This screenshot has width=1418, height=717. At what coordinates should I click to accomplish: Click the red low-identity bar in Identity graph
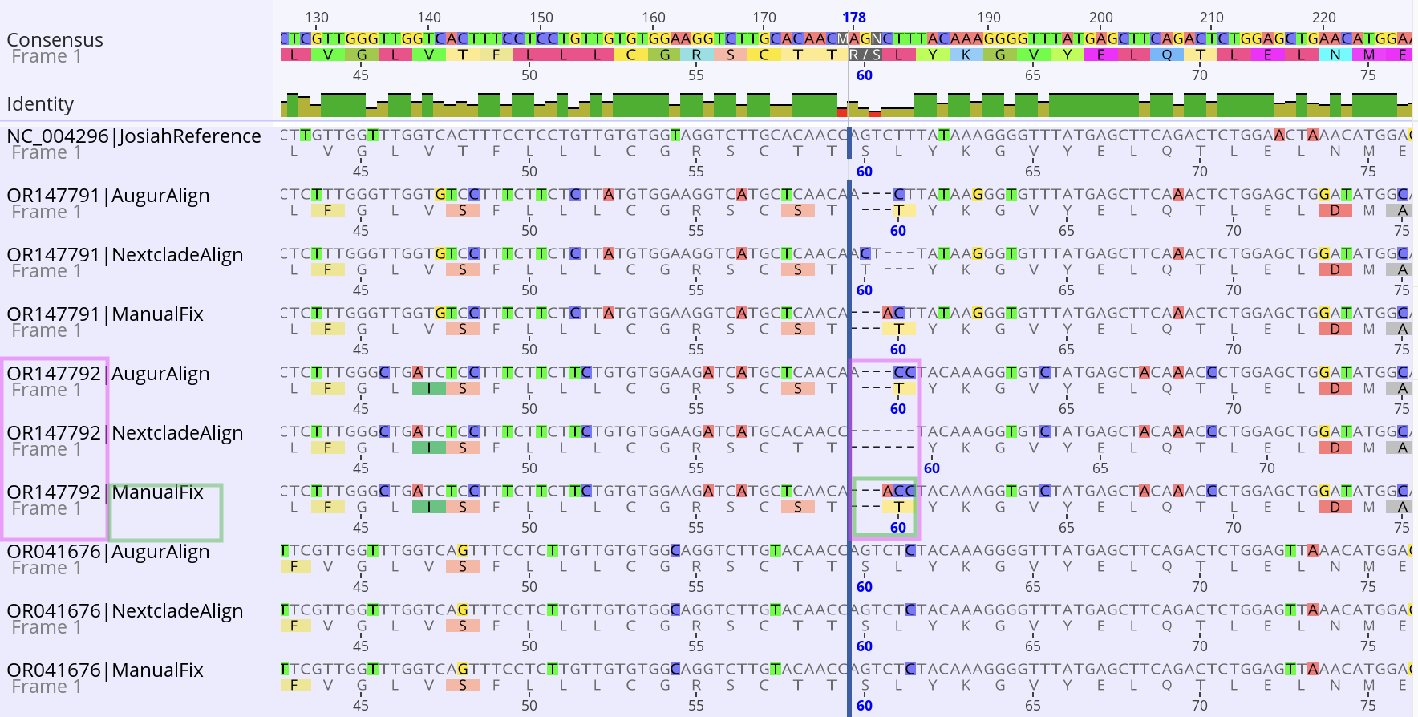(x=875, y=113)
